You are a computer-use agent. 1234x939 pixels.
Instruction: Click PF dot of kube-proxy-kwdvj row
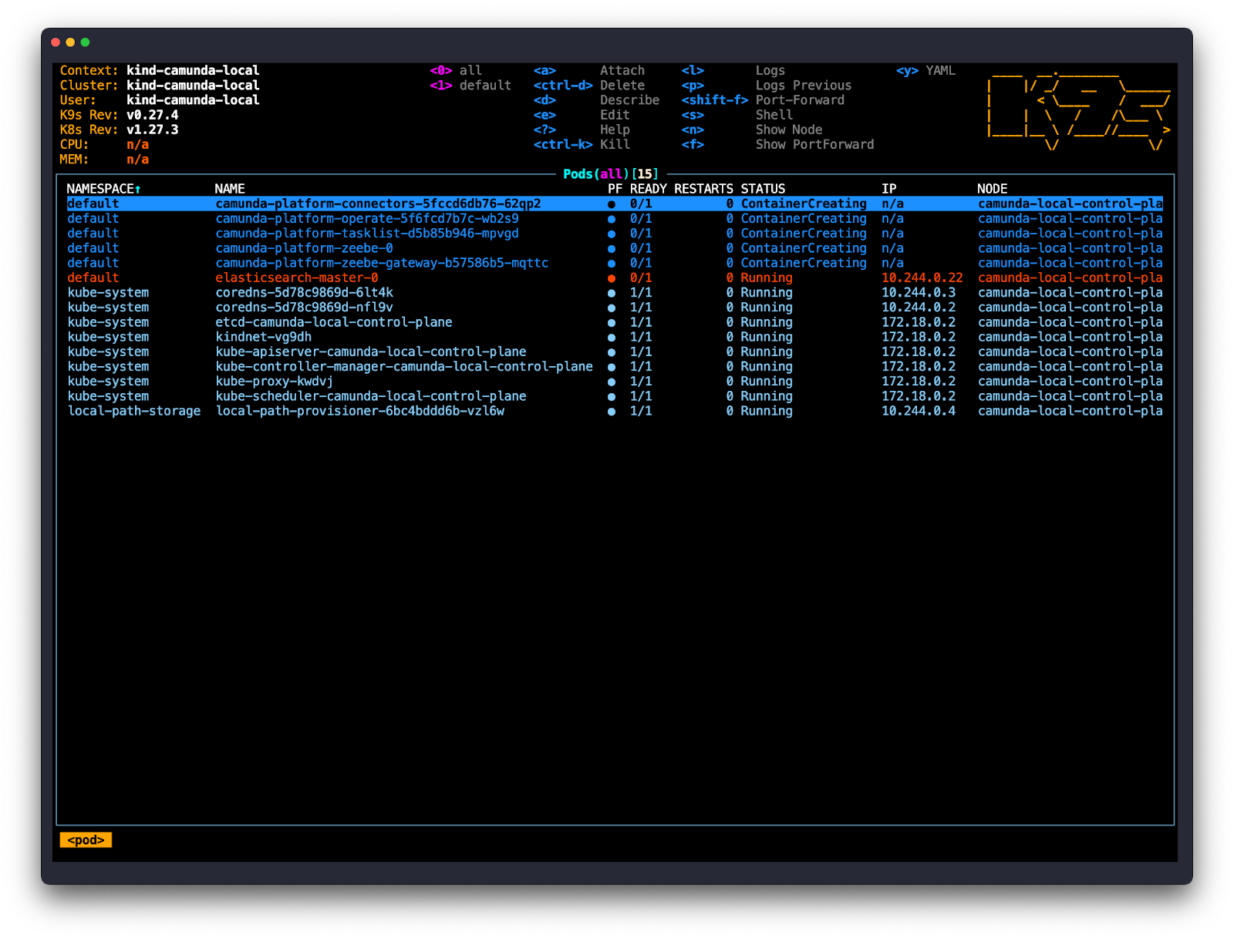pos(612,382)
